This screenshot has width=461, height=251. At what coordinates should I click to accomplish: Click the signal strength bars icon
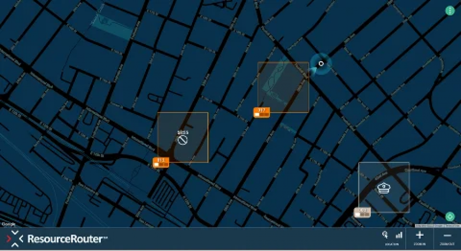coord(399,235)
